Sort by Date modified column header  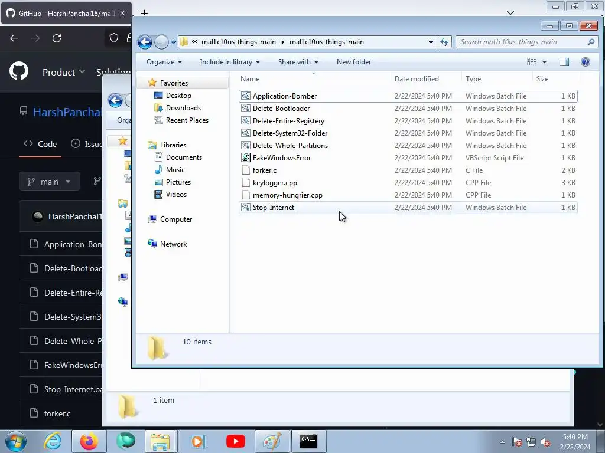(417, 79)
